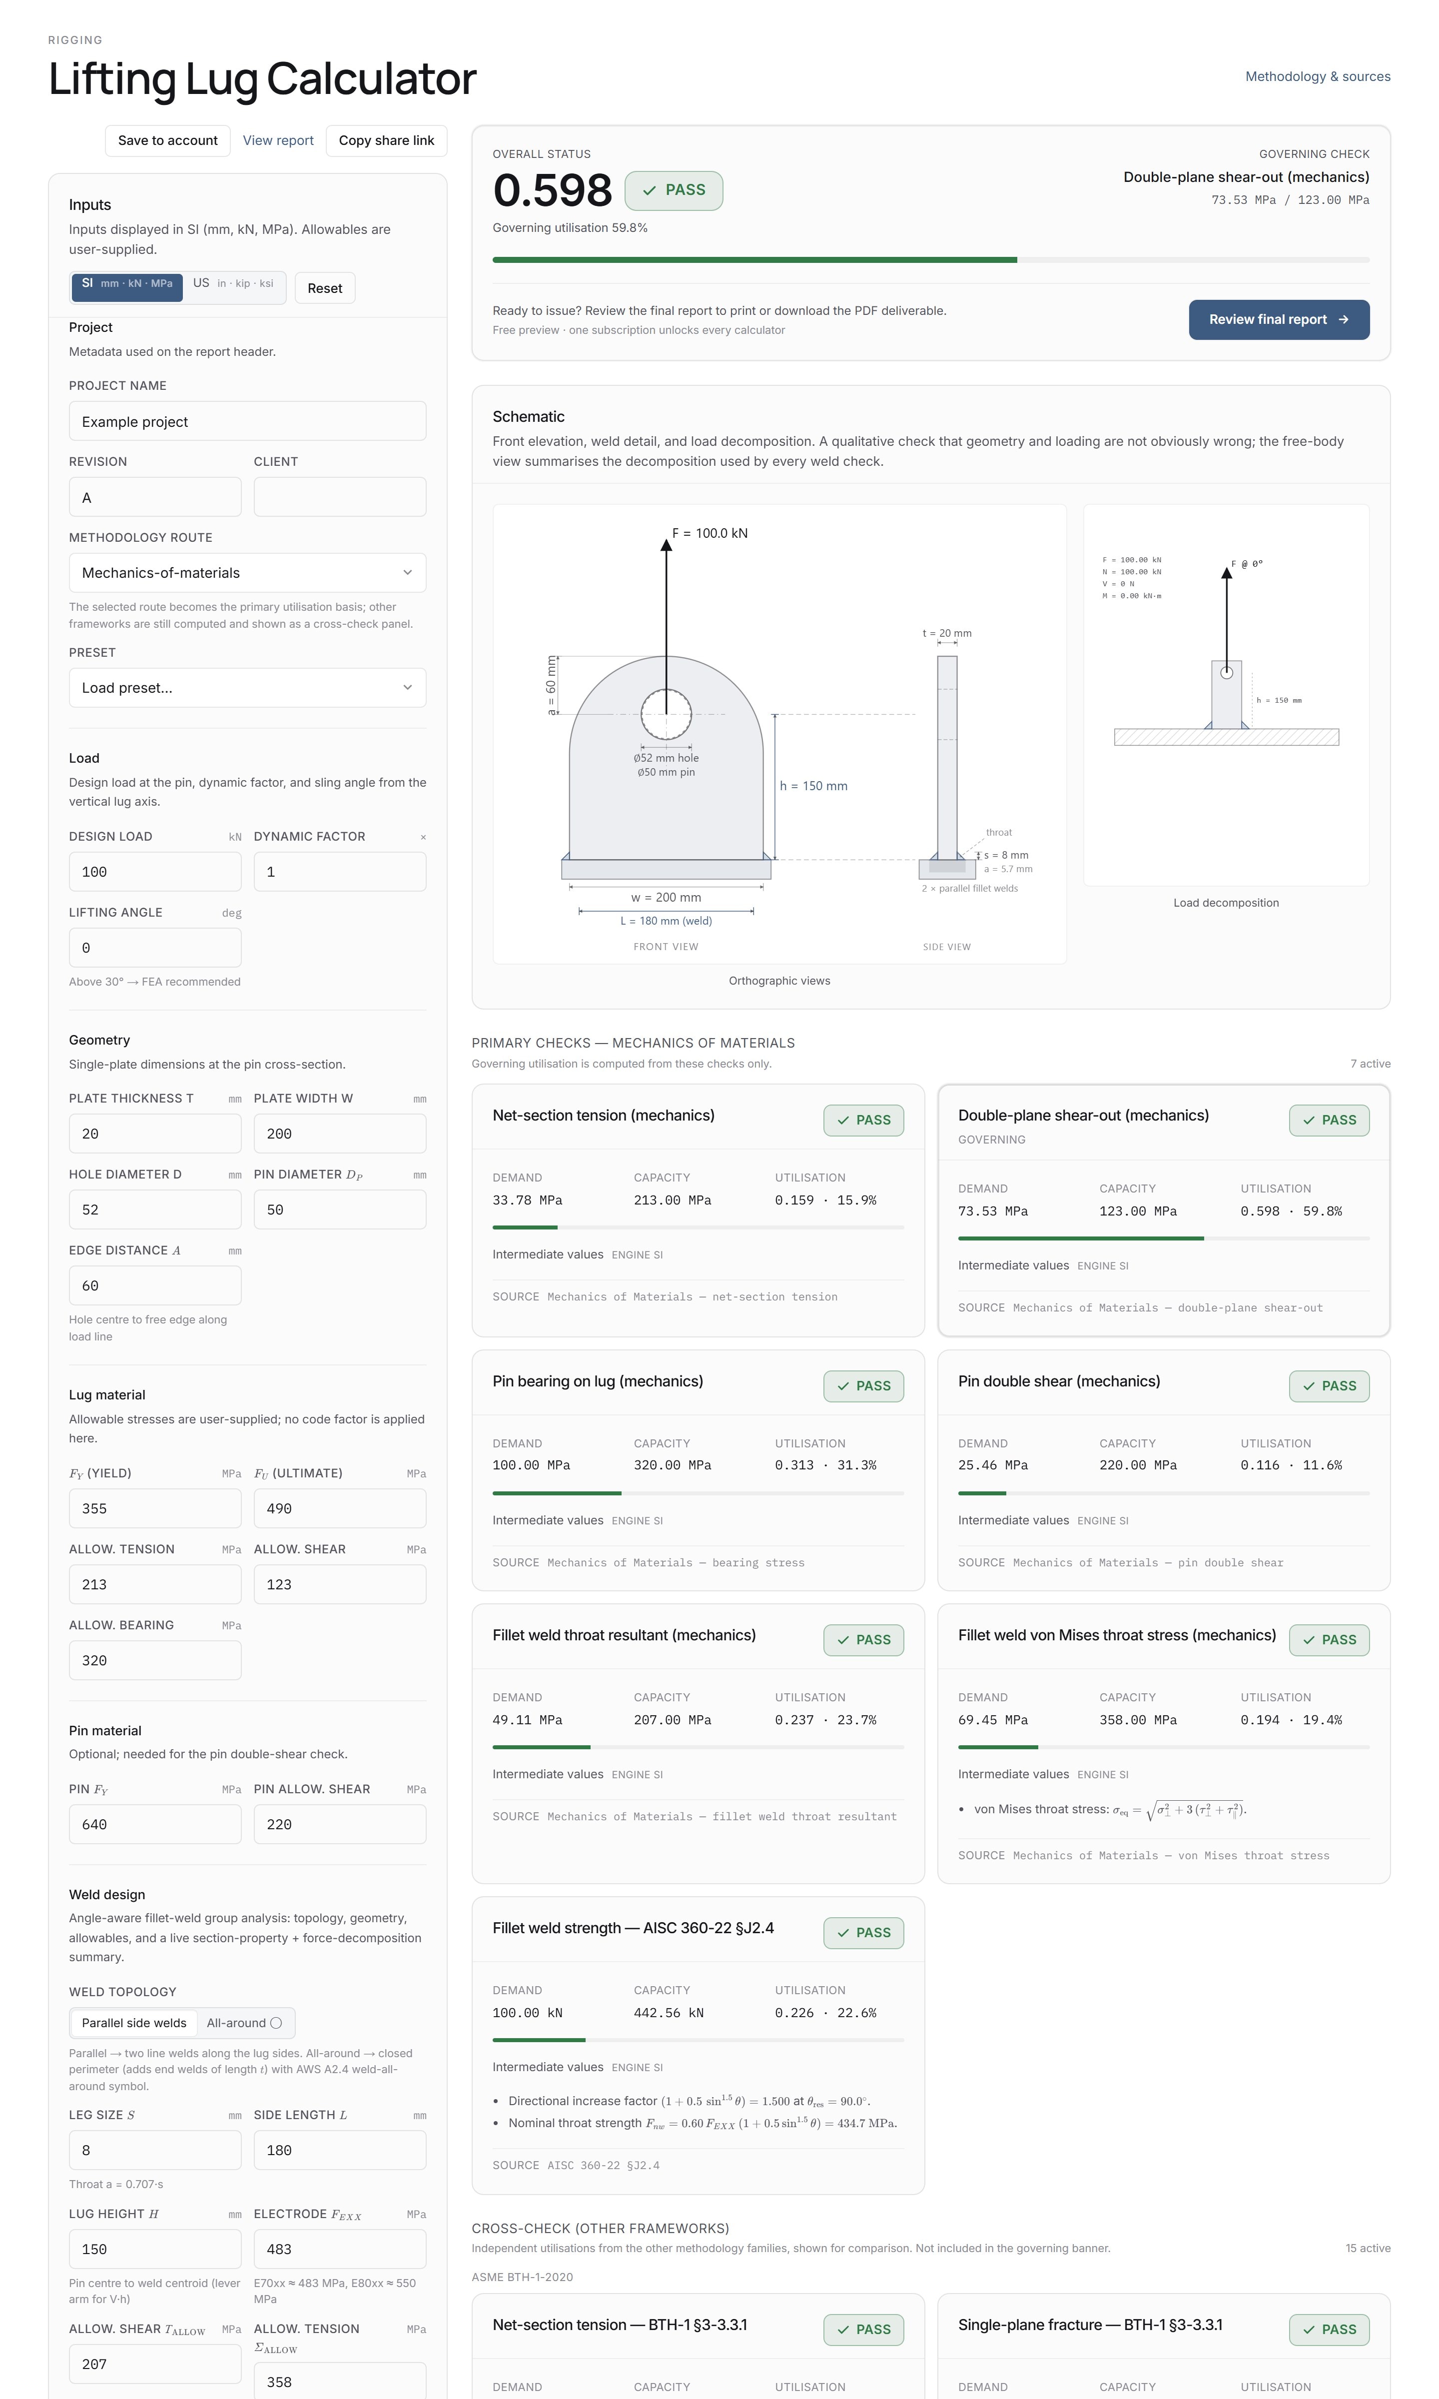The height and width of the screenshot is (2399, 1439).
Task: Open Methodology & sources link
Action: click(1317, 76)
